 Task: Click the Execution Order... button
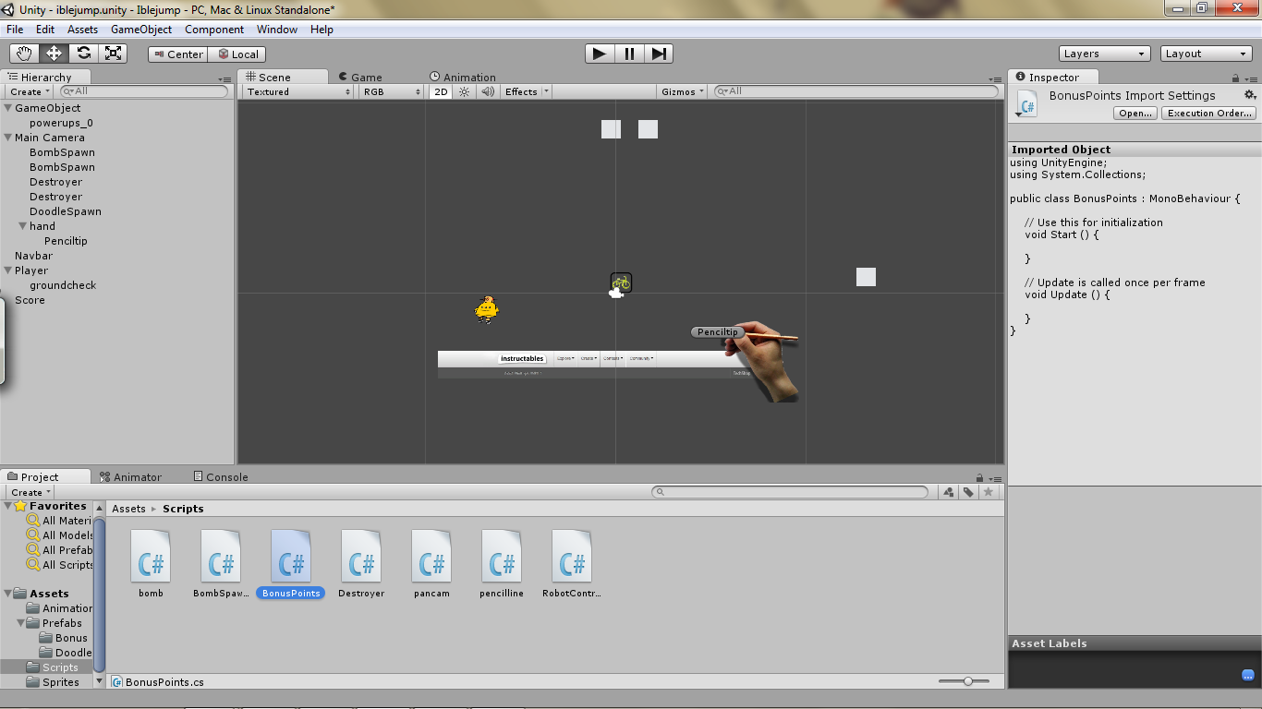point(1209,114)
